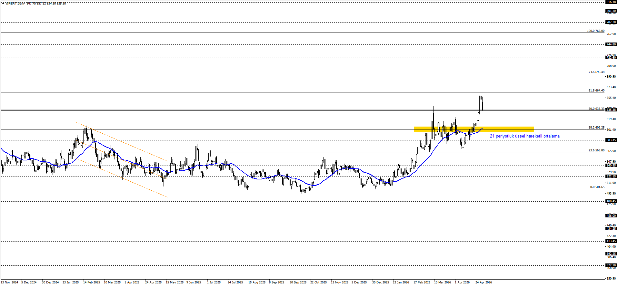Click the price scale value 547.90
The image size is (618, 286).
[611, 162]
